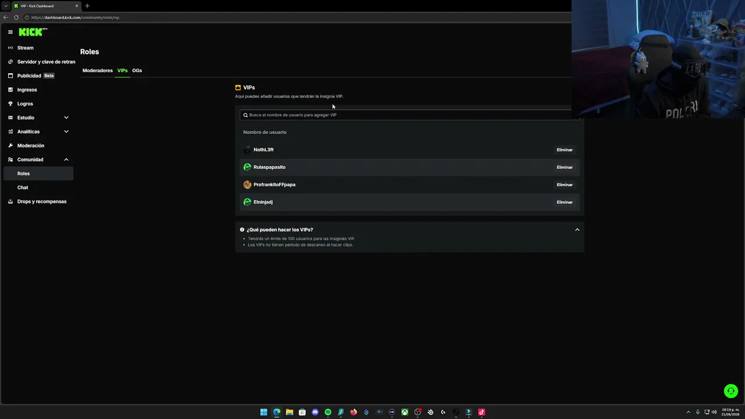Open the Windows Start menu
Image resolution: width=745 pixels, height=419 pixels.
(264, 412)
